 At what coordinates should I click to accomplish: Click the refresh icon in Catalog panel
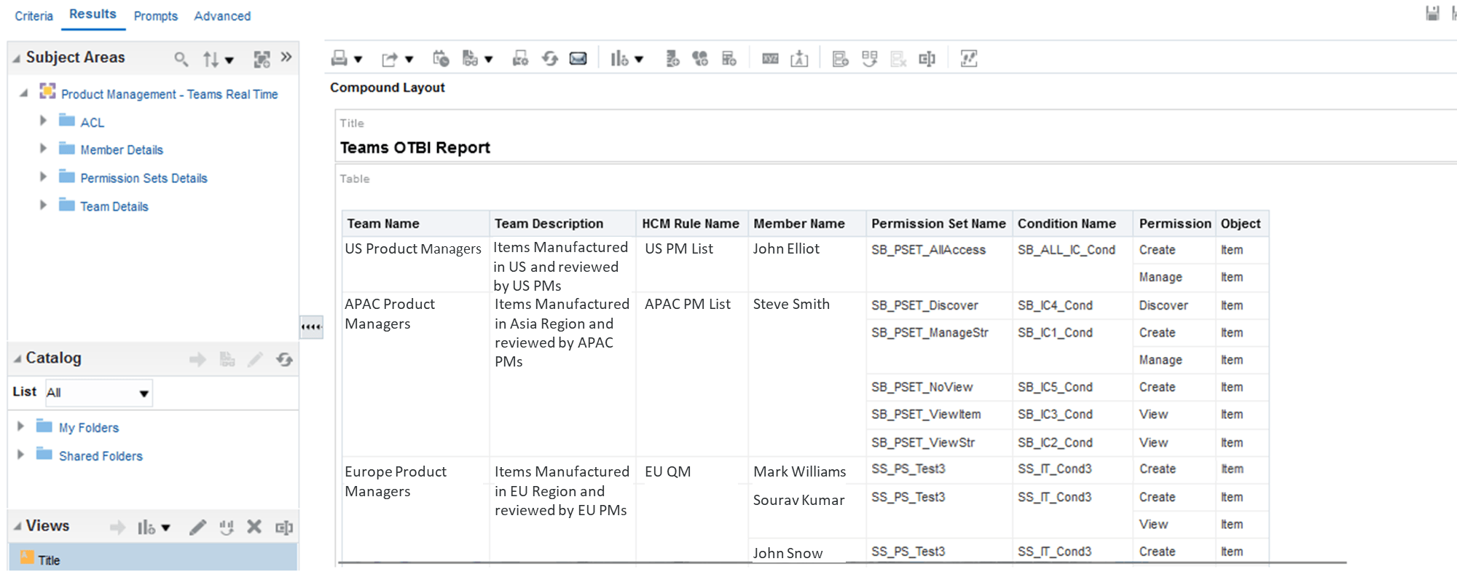pyautogui.click(x=284, y=359)
